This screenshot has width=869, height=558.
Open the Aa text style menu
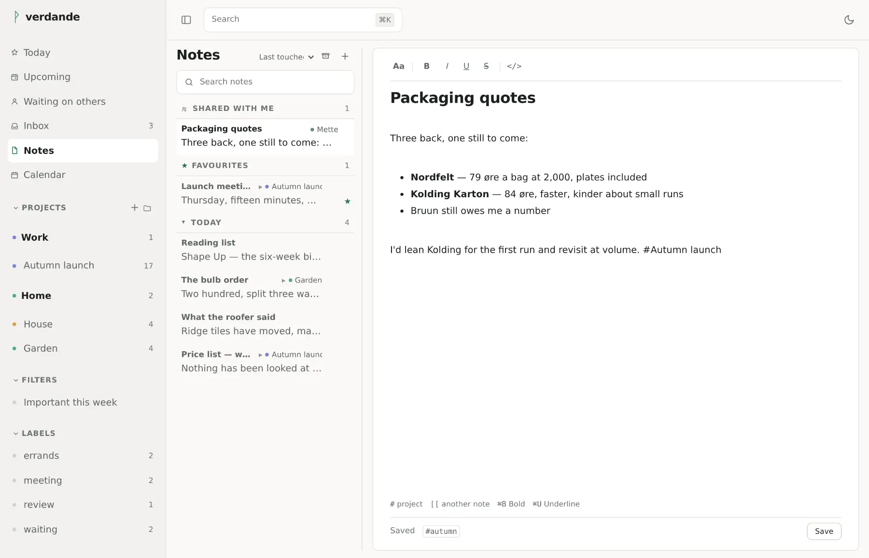(x=398, y=66)
